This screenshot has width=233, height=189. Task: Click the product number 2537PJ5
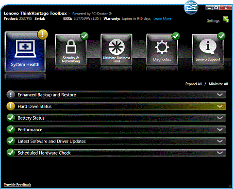coord(25,18)
